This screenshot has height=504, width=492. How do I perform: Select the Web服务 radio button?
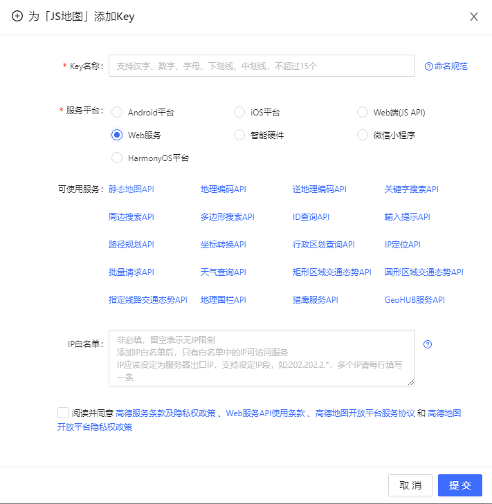coord(117,135)
